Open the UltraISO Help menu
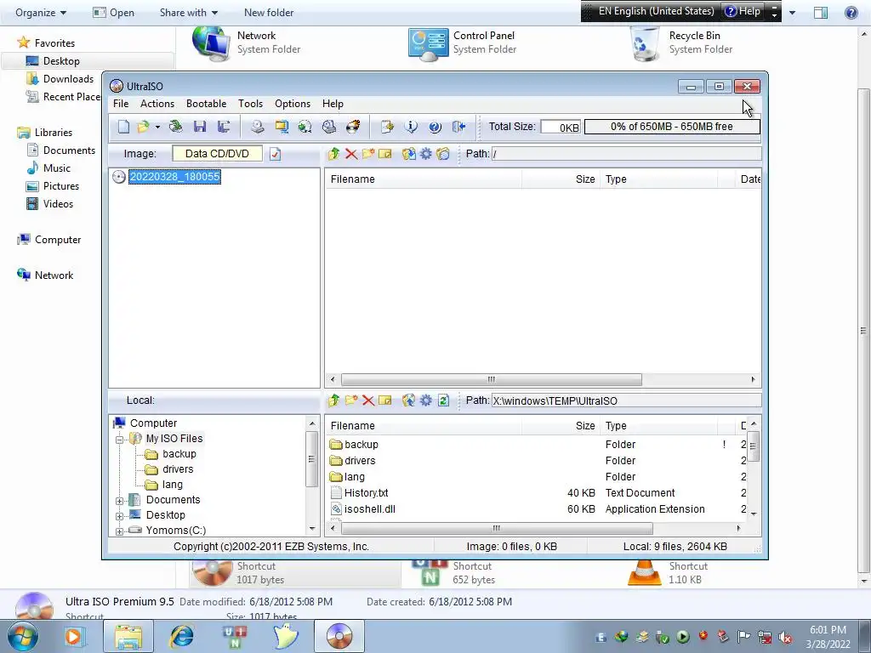The image size is (871, 653). pyautogui.click(x=333, y=104)
